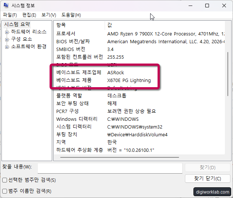Maximize the 시스템 정보 window
The height and width of the screenshot is (198, 233).
pyautogui.click(x=207, y=6)
